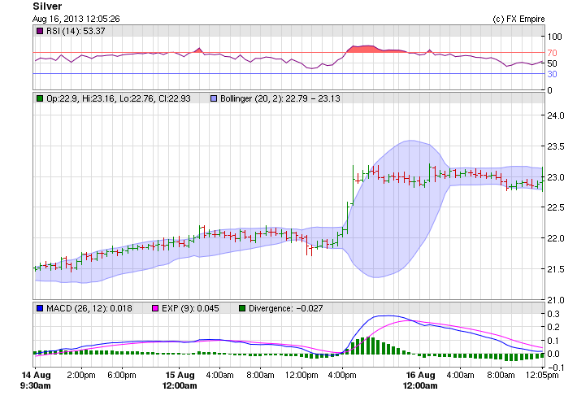Click the '14 Aug 9:30am' time label
The width and height of the screenshot is (577, 396).
click(x=36, y=381)
